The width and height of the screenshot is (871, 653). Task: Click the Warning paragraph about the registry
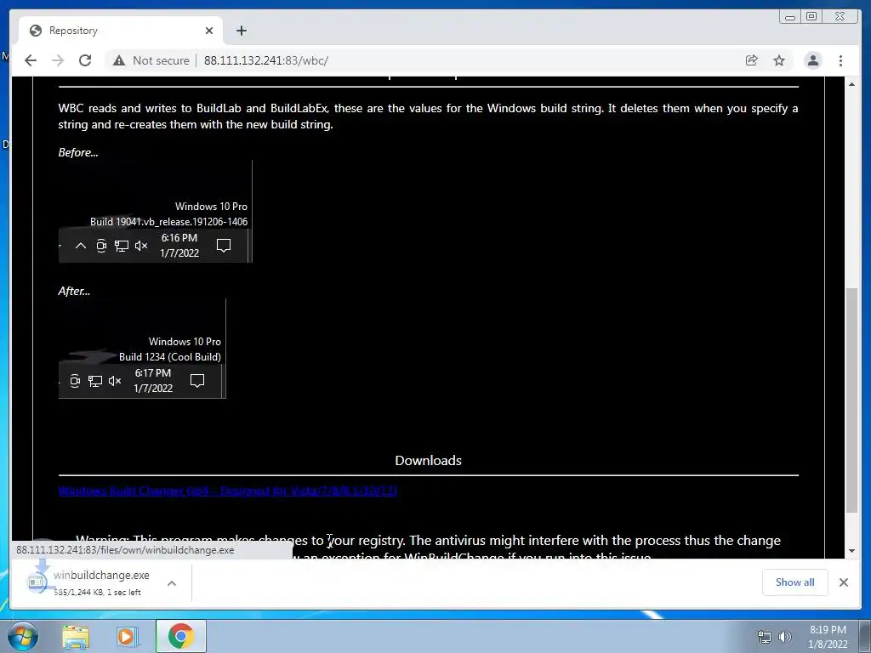pyautogui.click(x=428, y=548)
